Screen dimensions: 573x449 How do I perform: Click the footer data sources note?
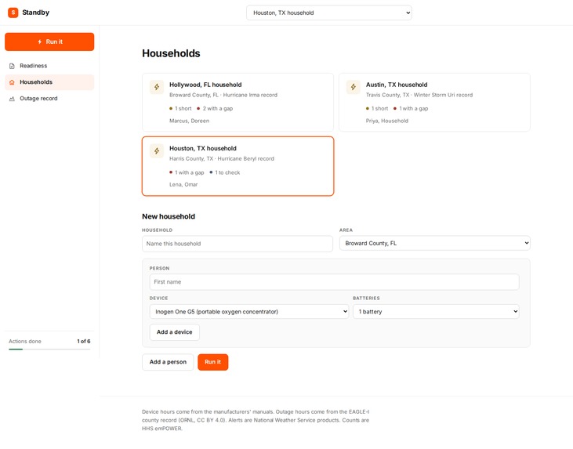tap(256, 420)
